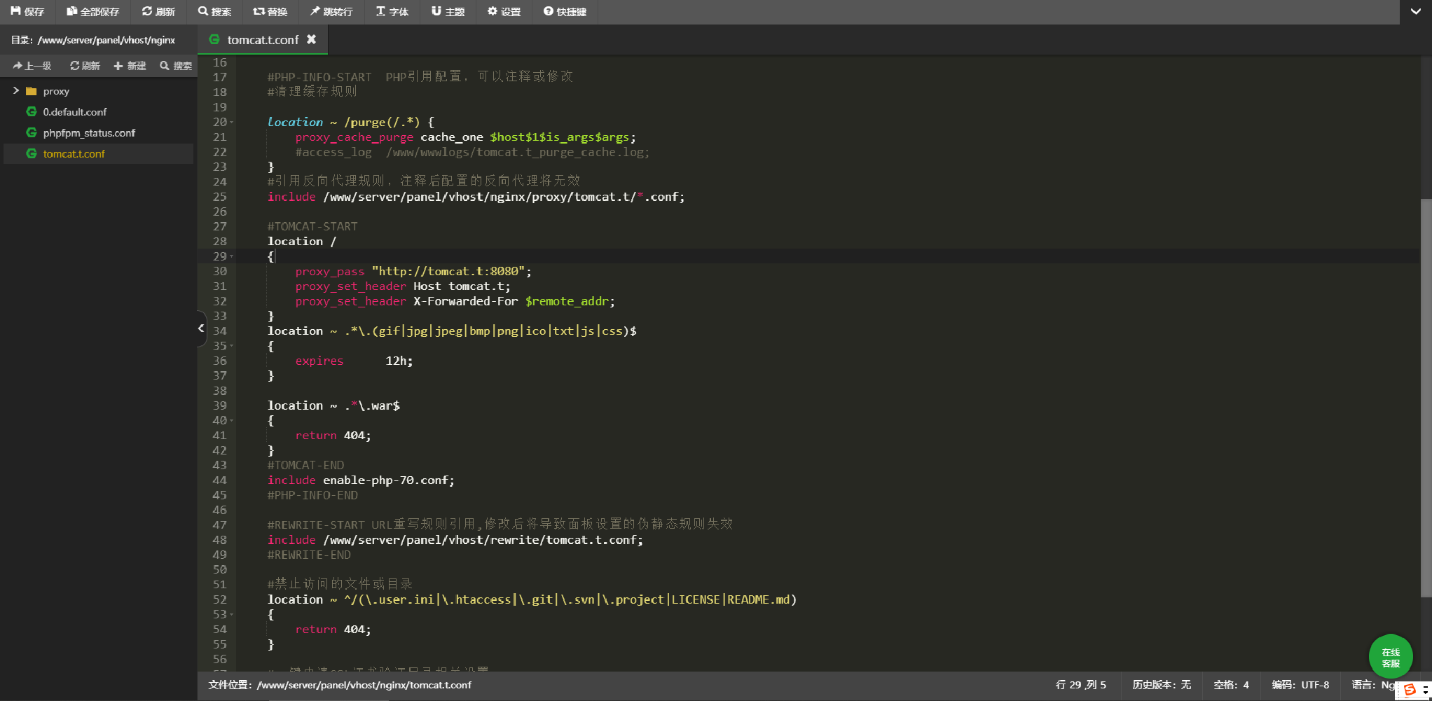Change indentation via 空格: 4
Viewport: 1432px width, 701px height.
click(x=1232, y=685)
